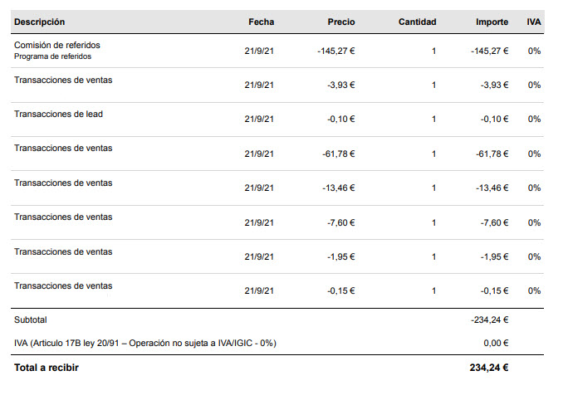This screenshot has height=395, width=563.
Task: Select the Transacciones de lead description
Action: click(59, 114)
